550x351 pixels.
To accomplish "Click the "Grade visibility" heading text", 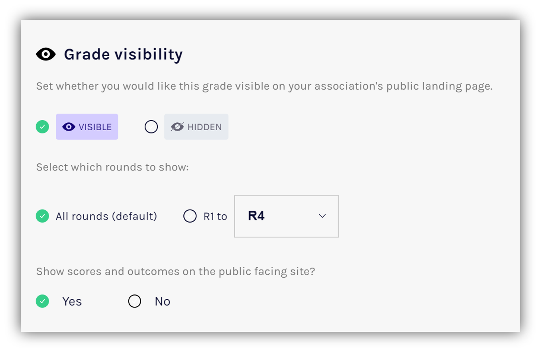I will pos(123,54).
